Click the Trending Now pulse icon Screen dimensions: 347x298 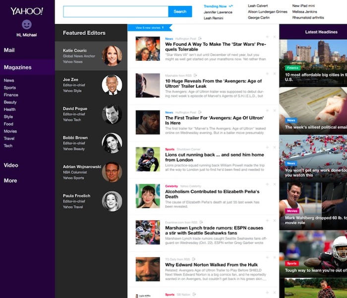click(x=231, y=6)
